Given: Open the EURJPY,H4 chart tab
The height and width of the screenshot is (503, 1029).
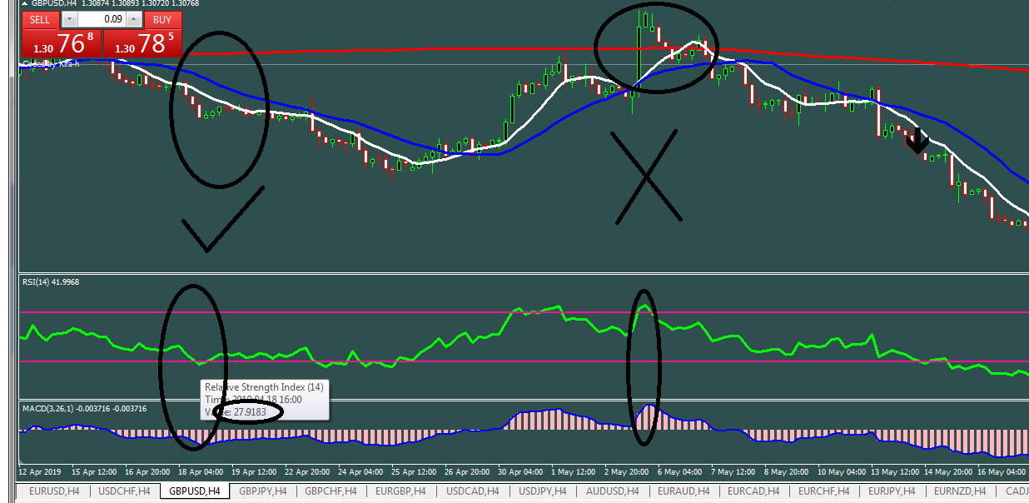Looking at the screenshot, I should [892, 491].
